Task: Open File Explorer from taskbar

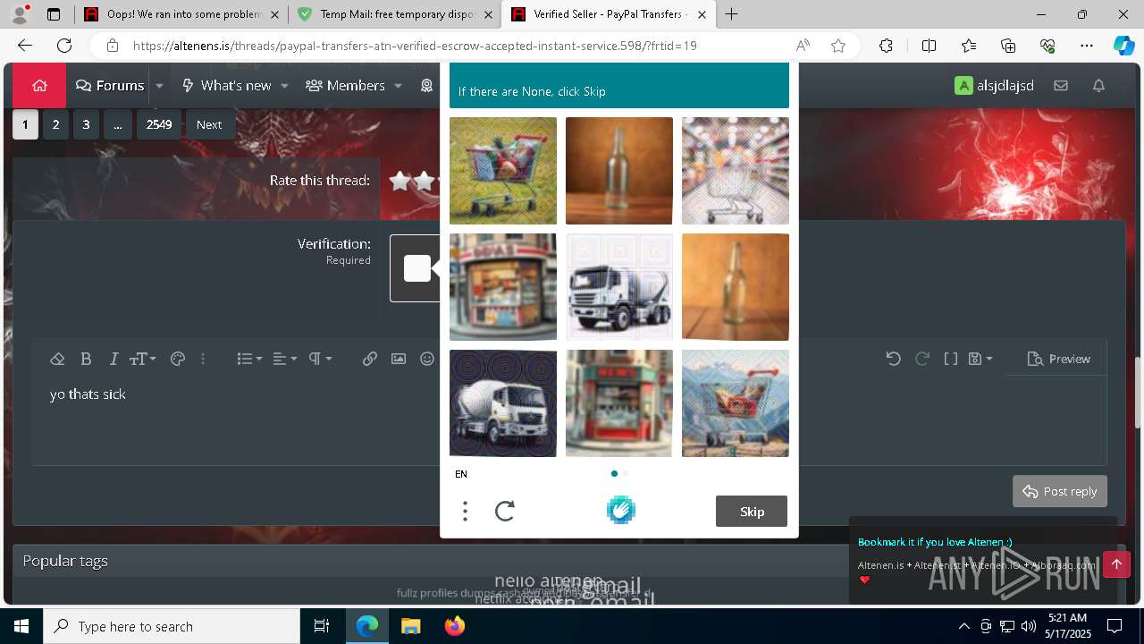Action: 410,626
